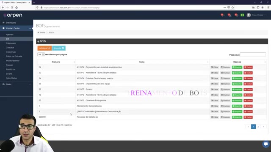Click next page arrow in pagination

pyautogui.click(x=263, y=127)
